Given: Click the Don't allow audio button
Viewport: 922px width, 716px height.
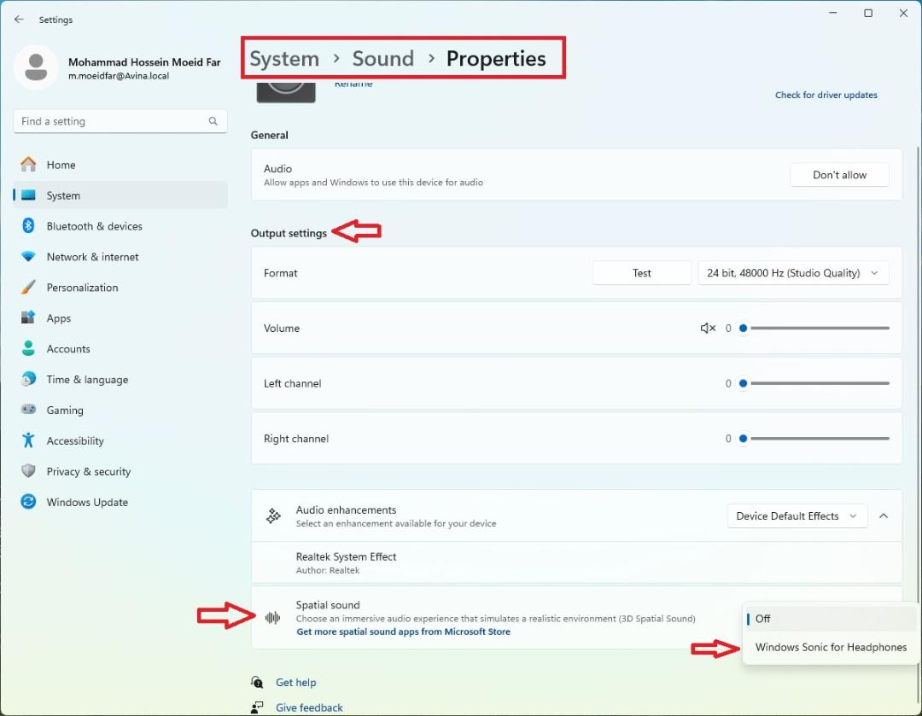Looking at the screenshot, I should click(x=839, y=175).
